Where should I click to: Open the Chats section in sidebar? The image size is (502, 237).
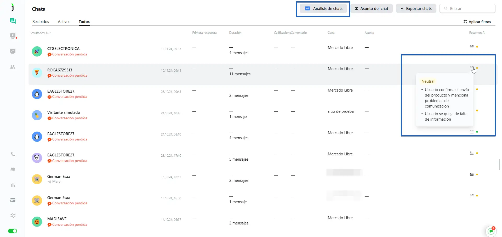click(13, 21)
